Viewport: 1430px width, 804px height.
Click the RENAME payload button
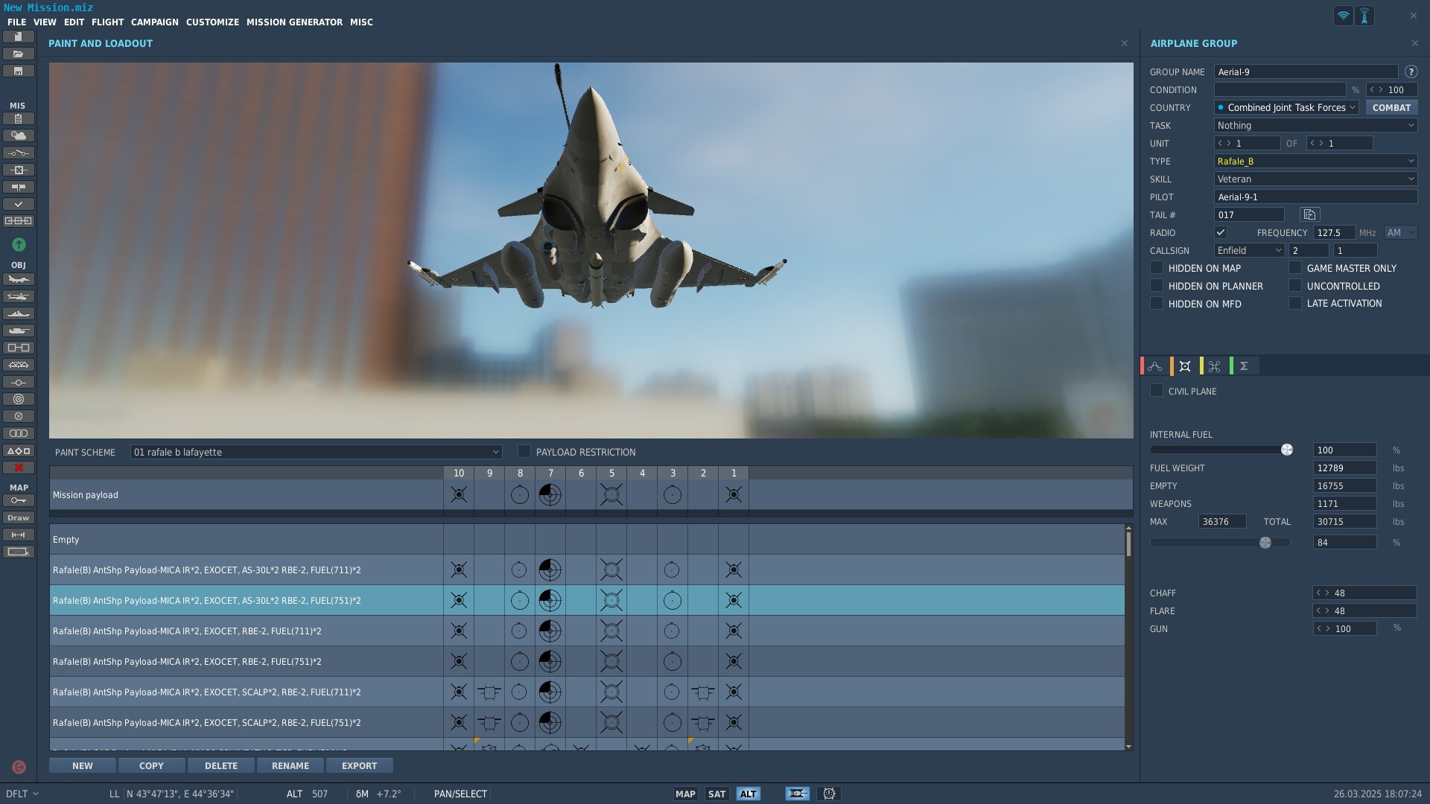point(290,765)
